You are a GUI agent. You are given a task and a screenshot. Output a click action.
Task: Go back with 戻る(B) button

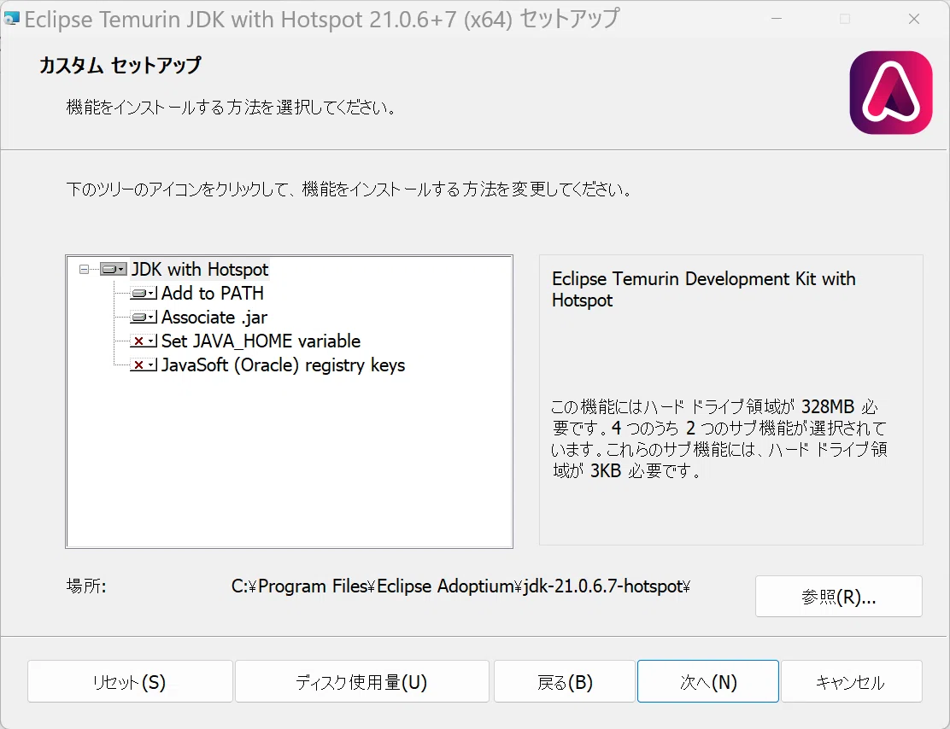[x=565, y=682]
